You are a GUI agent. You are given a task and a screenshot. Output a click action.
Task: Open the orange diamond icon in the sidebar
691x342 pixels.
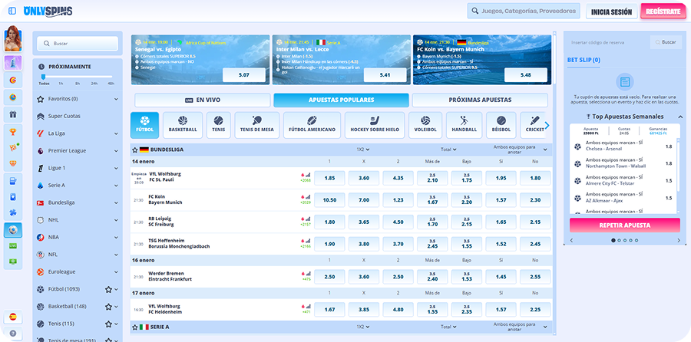(13, 163)
